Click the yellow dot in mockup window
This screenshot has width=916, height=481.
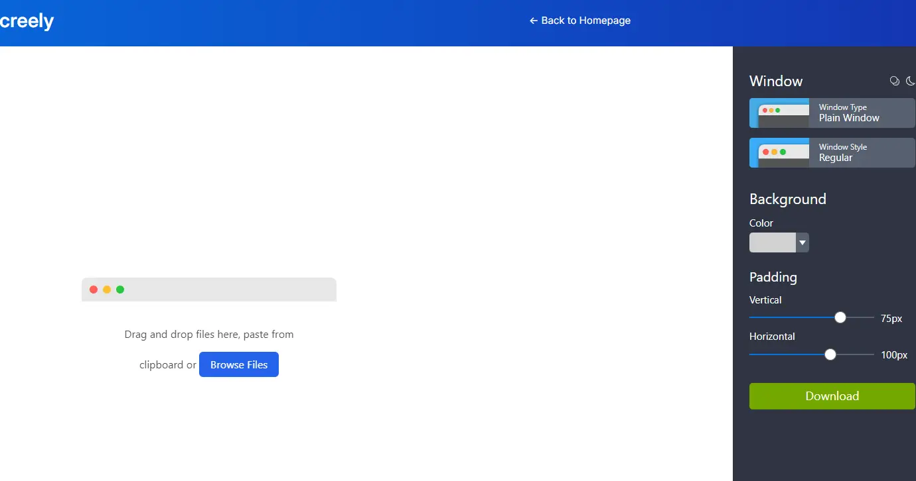107,290
